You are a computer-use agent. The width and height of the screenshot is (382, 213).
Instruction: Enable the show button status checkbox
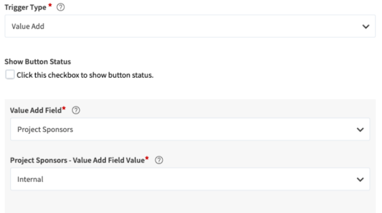(10, 75)
